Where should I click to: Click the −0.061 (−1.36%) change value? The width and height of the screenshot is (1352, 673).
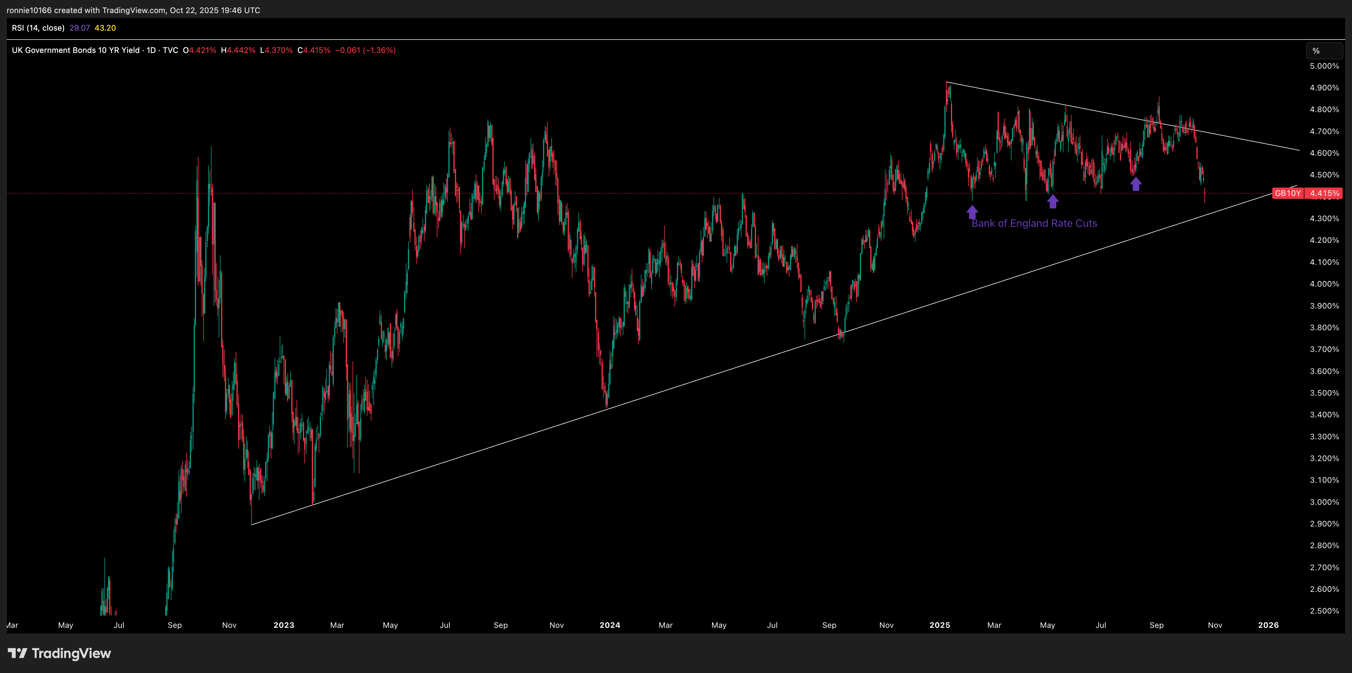(365, 50)
